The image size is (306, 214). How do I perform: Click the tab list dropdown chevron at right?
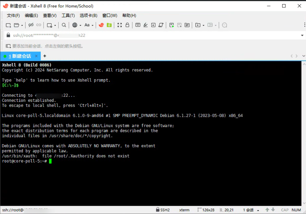point(304,56)
